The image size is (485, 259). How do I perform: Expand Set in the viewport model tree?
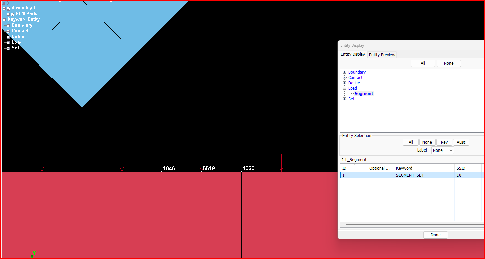coord(8,48)
